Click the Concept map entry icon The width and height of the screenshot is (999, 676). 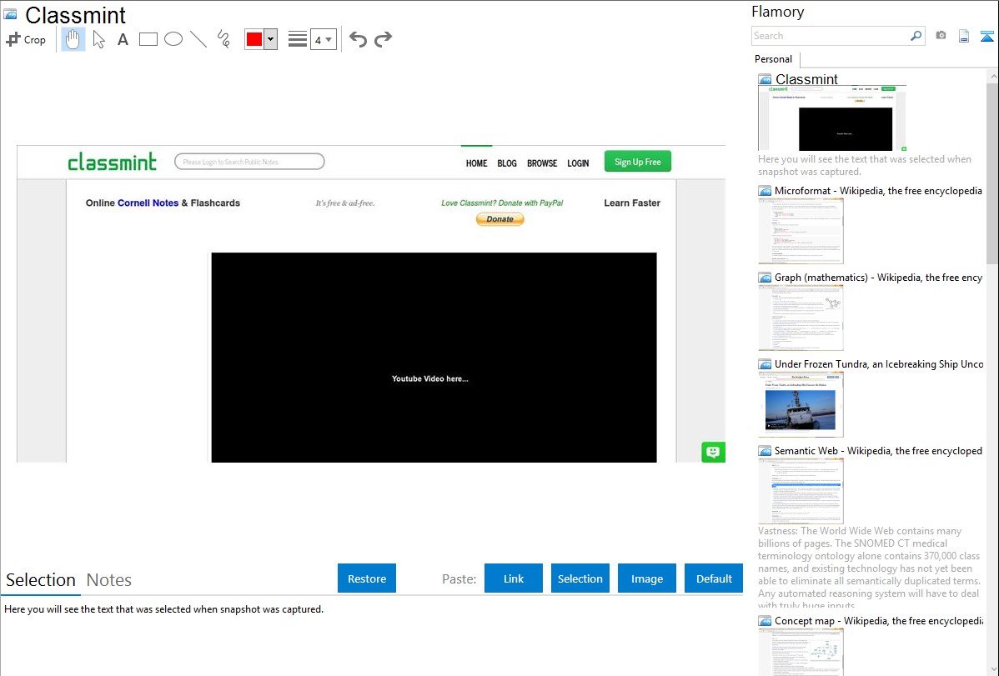click(x=765, y=620)
